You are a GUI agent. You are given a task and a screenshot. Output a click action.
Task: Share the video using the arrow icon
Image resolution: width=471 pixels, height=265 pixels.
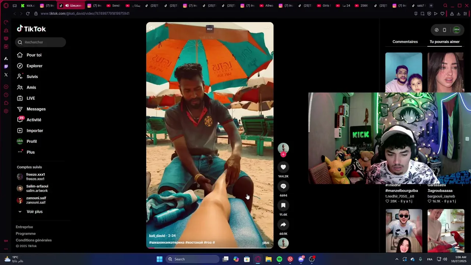click(283, 225)
